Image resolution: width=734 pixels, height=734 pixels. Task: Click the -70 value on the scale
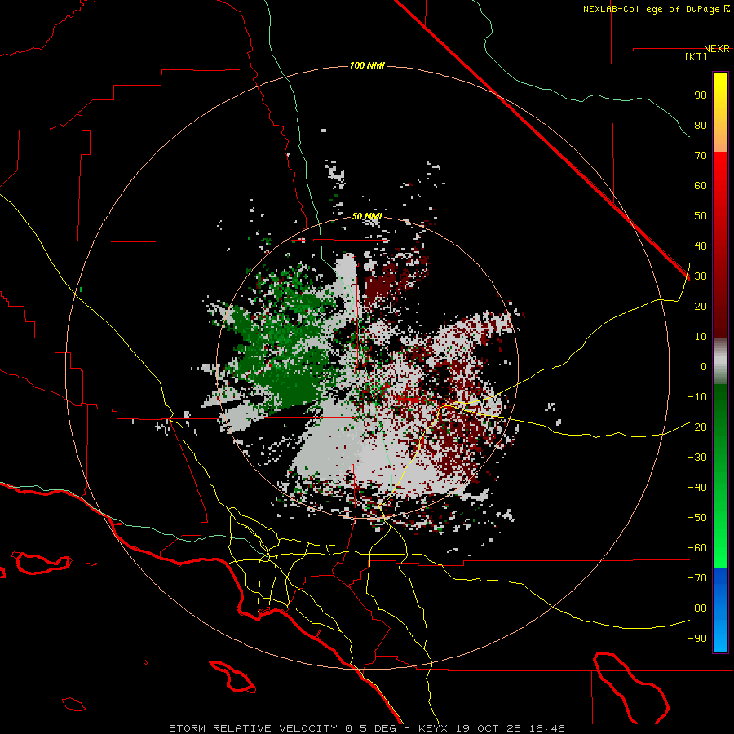[697, 577]
